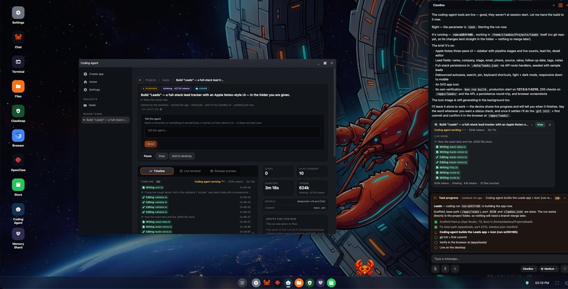Toggle Verify in the browser task circle
The width and height of the screenshot is (568, 289).
coord(436,242)
